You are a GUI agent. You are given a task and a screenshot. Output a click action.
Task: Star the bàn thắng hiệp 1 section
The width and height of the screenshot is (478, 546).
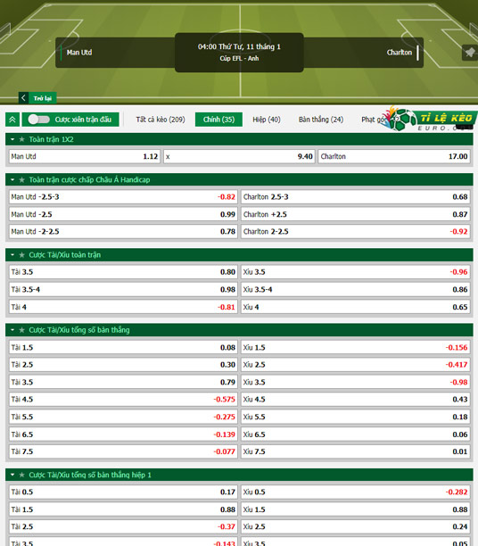click(x=22, y=475)
